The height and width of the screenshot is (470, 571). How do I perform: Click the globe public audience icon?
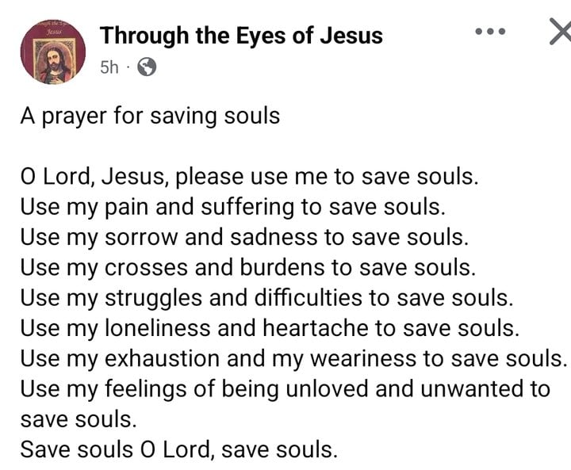coord(147,68)
